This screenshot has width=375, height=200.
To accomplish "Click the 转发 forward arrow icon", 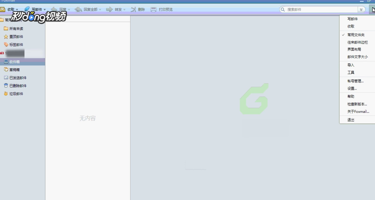I will coord(109,9).
